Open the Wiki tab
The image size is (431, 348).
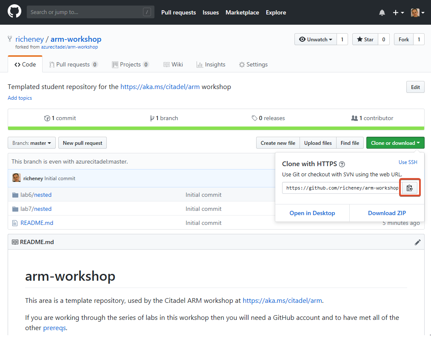coord(173,64)
